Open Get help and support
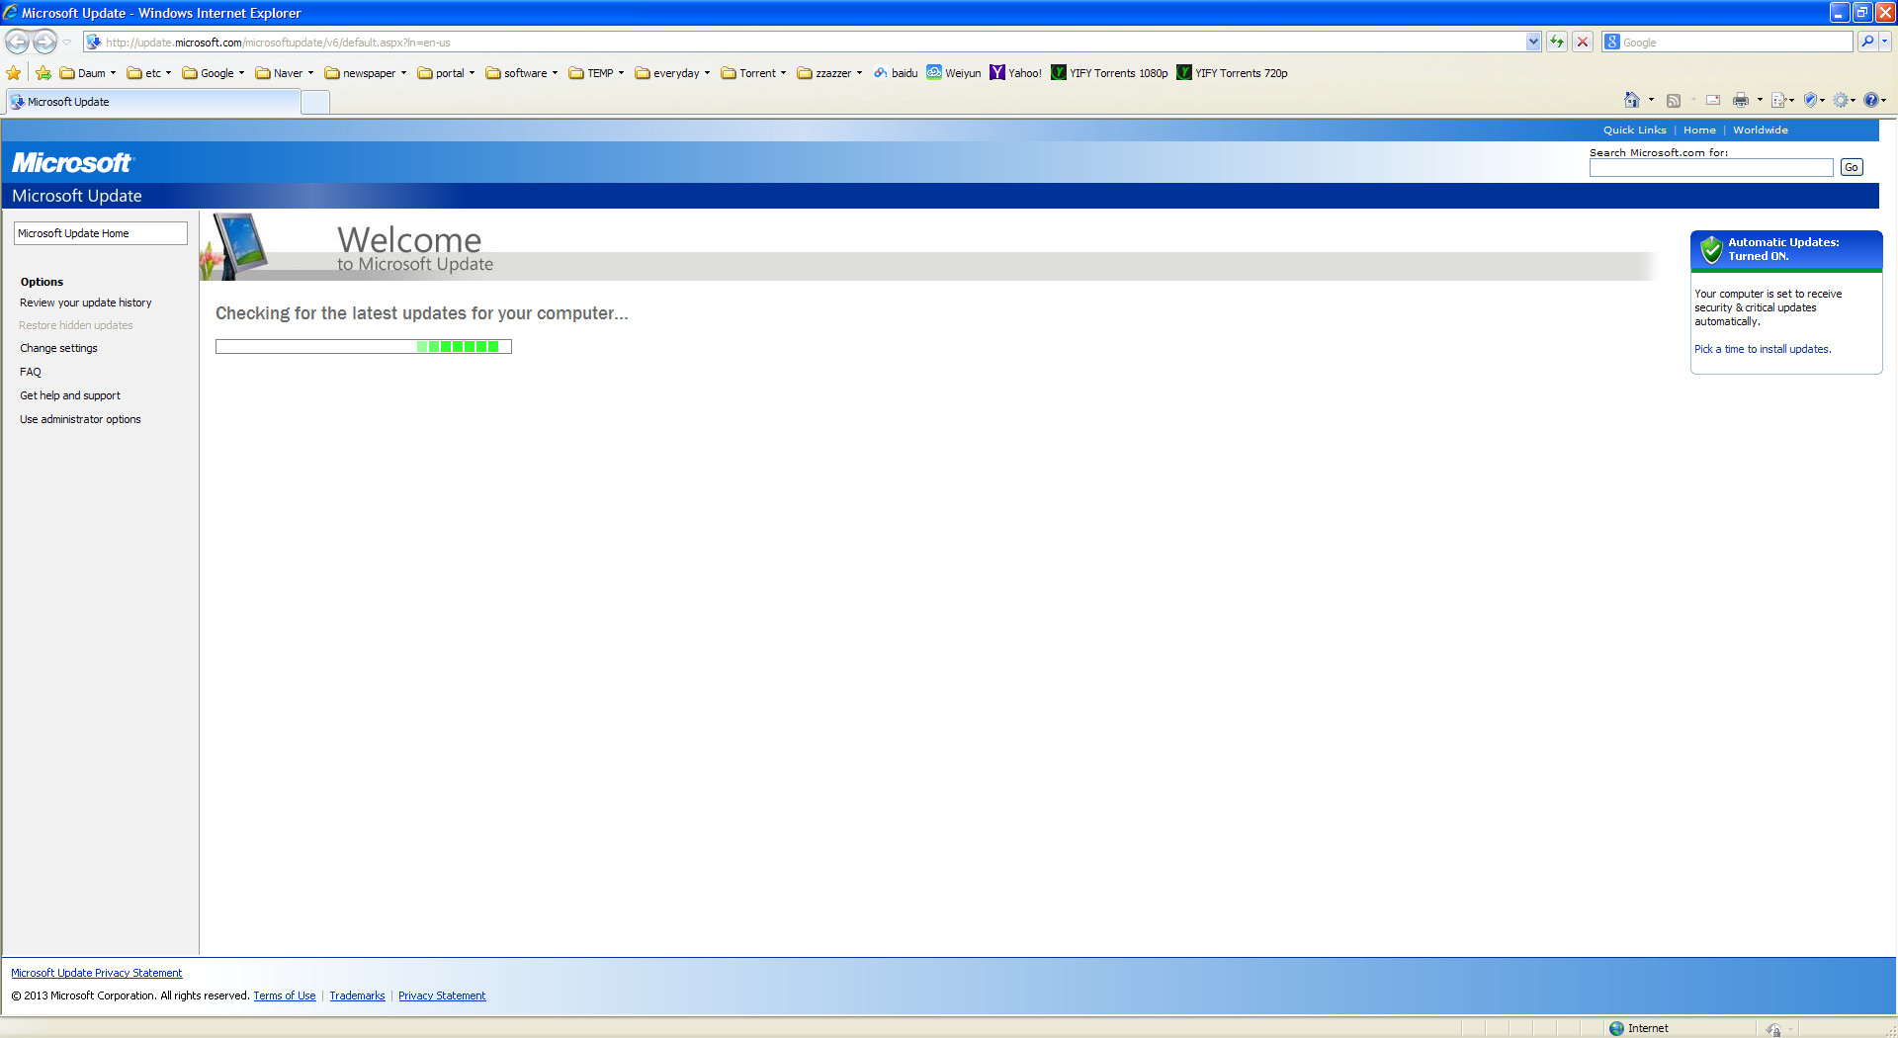The width and height of the screenshot is (1898, 1038). pos(70,395)
